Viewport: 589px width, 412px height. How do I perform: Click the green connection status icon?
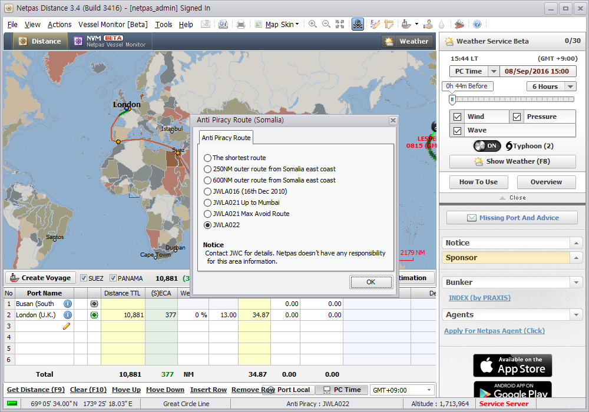[x=12, y=403]
